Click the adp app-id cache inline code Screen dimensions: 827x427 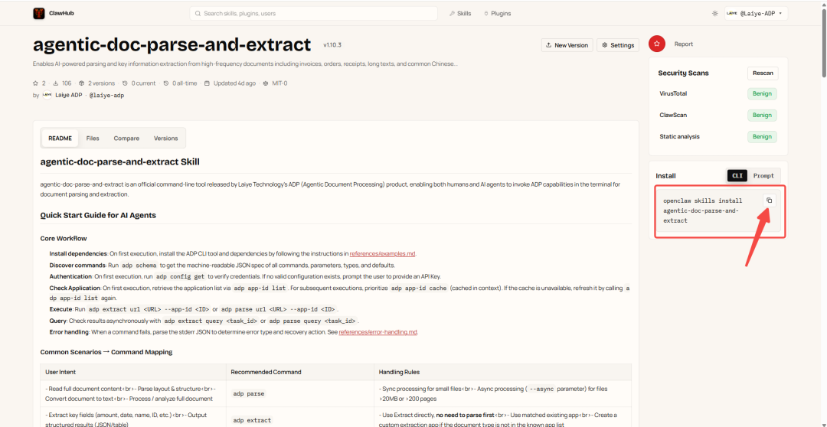pyautogui.click(x=420, y=288)
